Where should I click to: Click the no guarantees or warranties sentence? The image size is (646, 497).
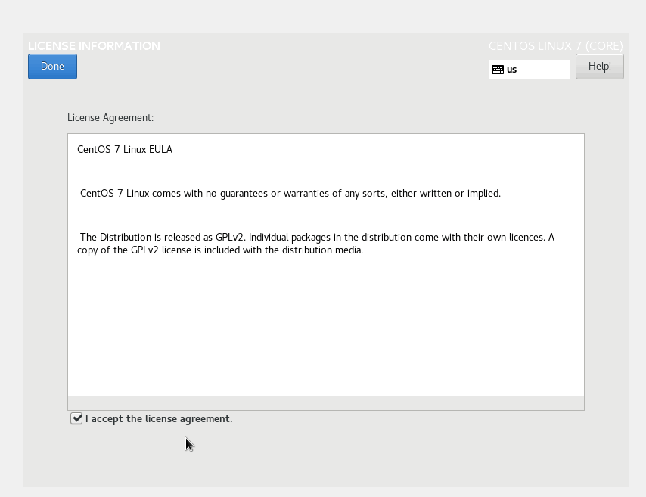pyautogui.click(x=290, y=193)
